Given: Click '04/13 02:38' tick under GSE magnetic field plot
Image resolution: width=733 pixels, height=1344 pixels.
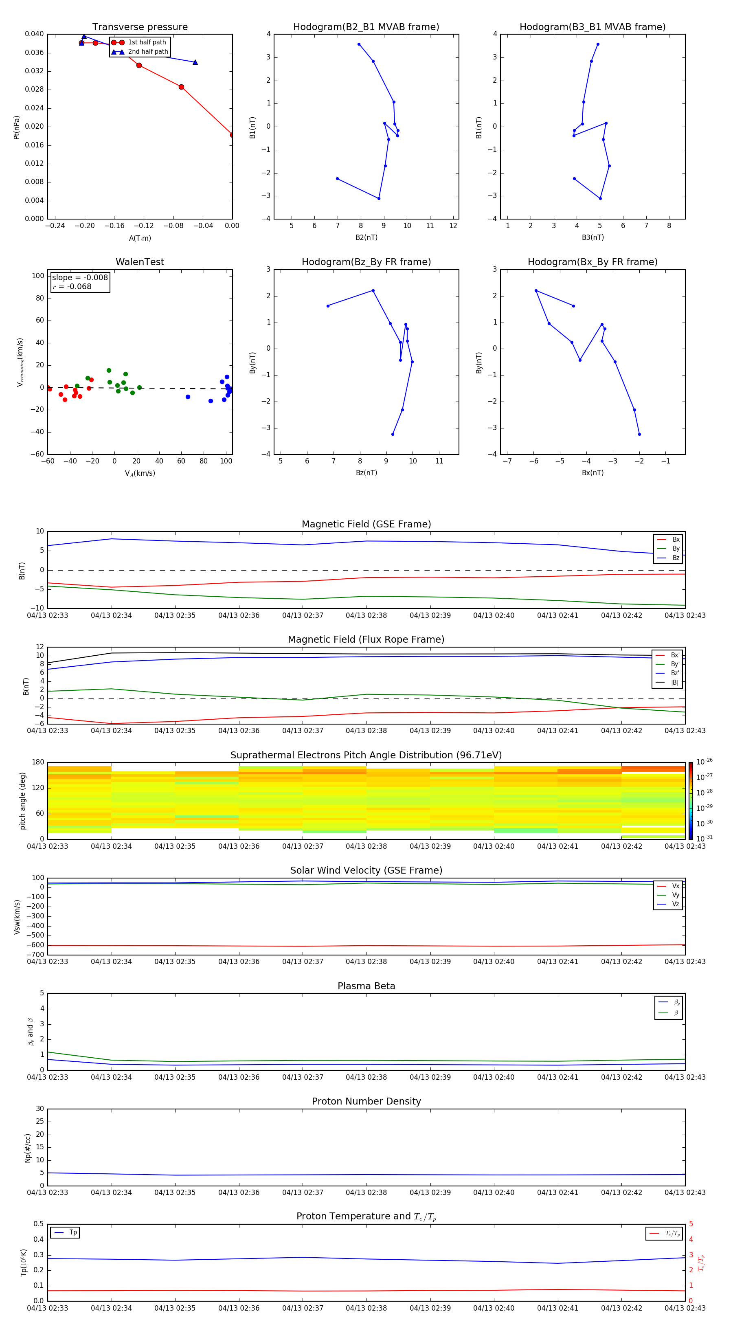Looking at the screenshot, I should click(366, 616).
